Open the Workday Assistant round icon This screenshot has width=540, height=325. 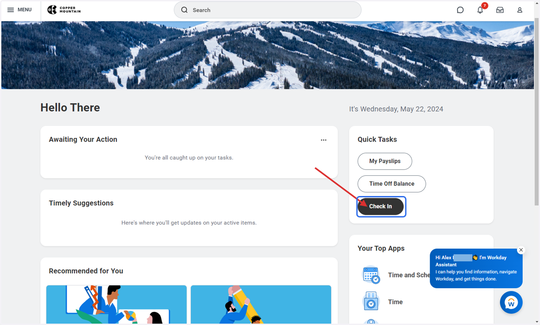pyautogui.click(x=511, y=303)
